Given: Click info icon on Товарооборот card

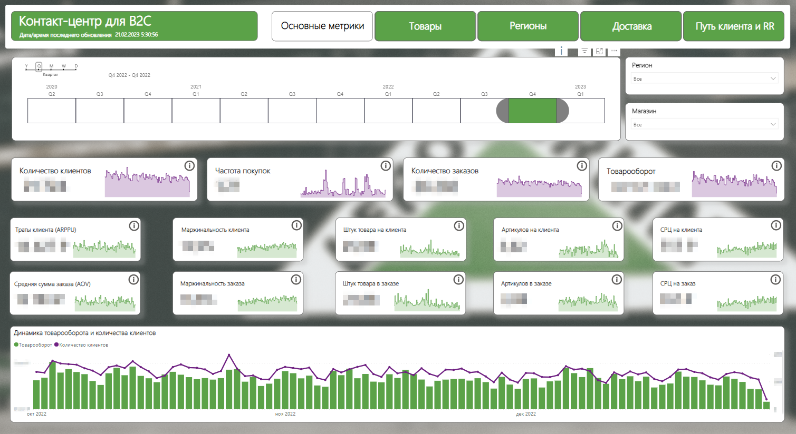Looking at the screenshot, I should point(776,166).
